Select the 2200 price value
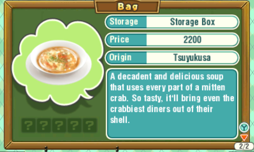Image resolution: width=254 pixels, height=152 pixels. point(192,40)
